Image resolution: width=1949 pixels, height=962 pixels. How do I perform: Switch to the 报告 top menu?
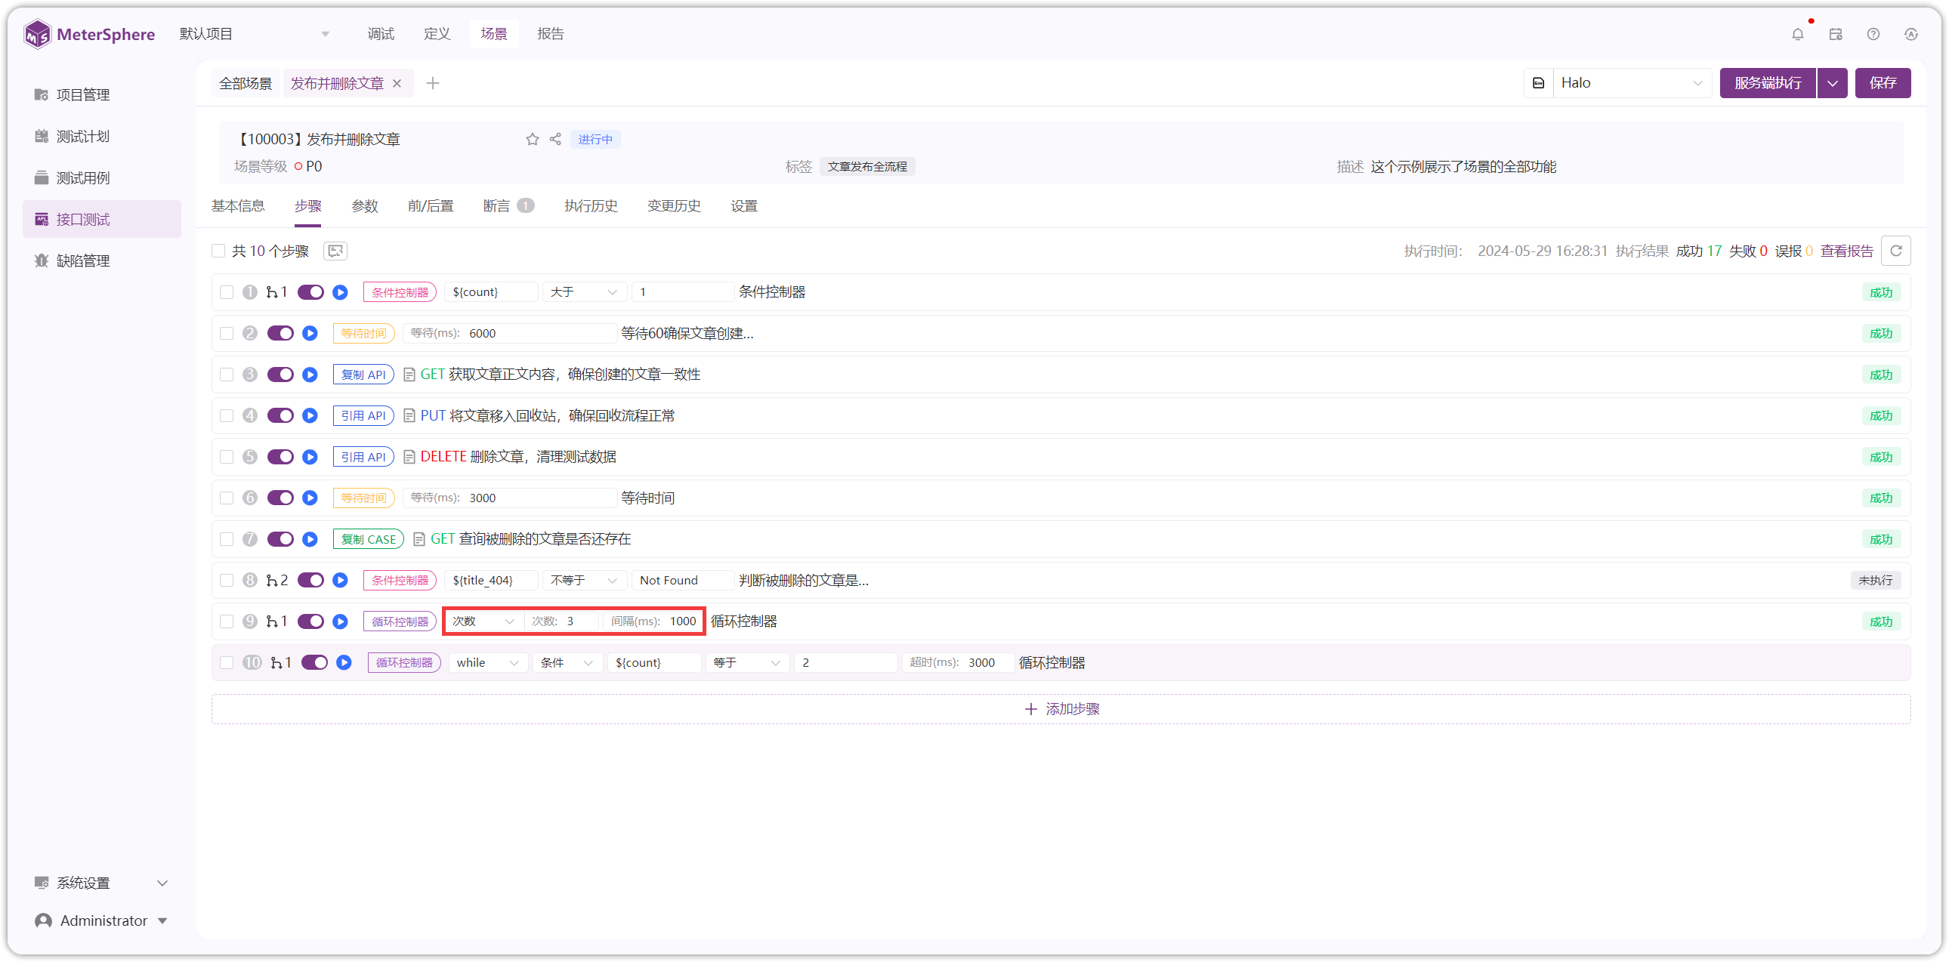coord(551,34)
